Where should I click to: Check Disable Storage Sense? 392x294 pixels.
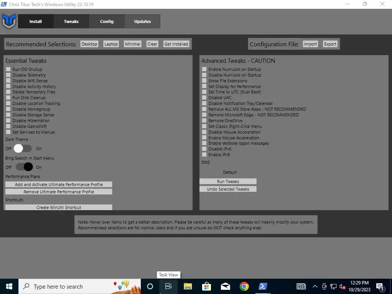(x=8, y=115)
